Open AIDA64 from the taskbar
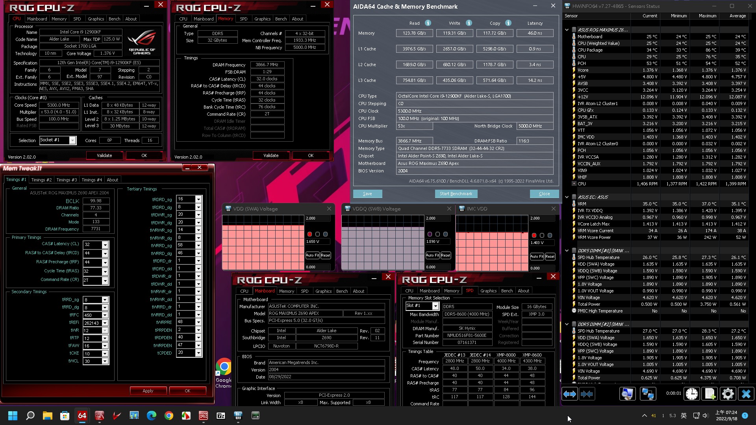The height and width of the screenshot is (425, 756). click(82, 416)
